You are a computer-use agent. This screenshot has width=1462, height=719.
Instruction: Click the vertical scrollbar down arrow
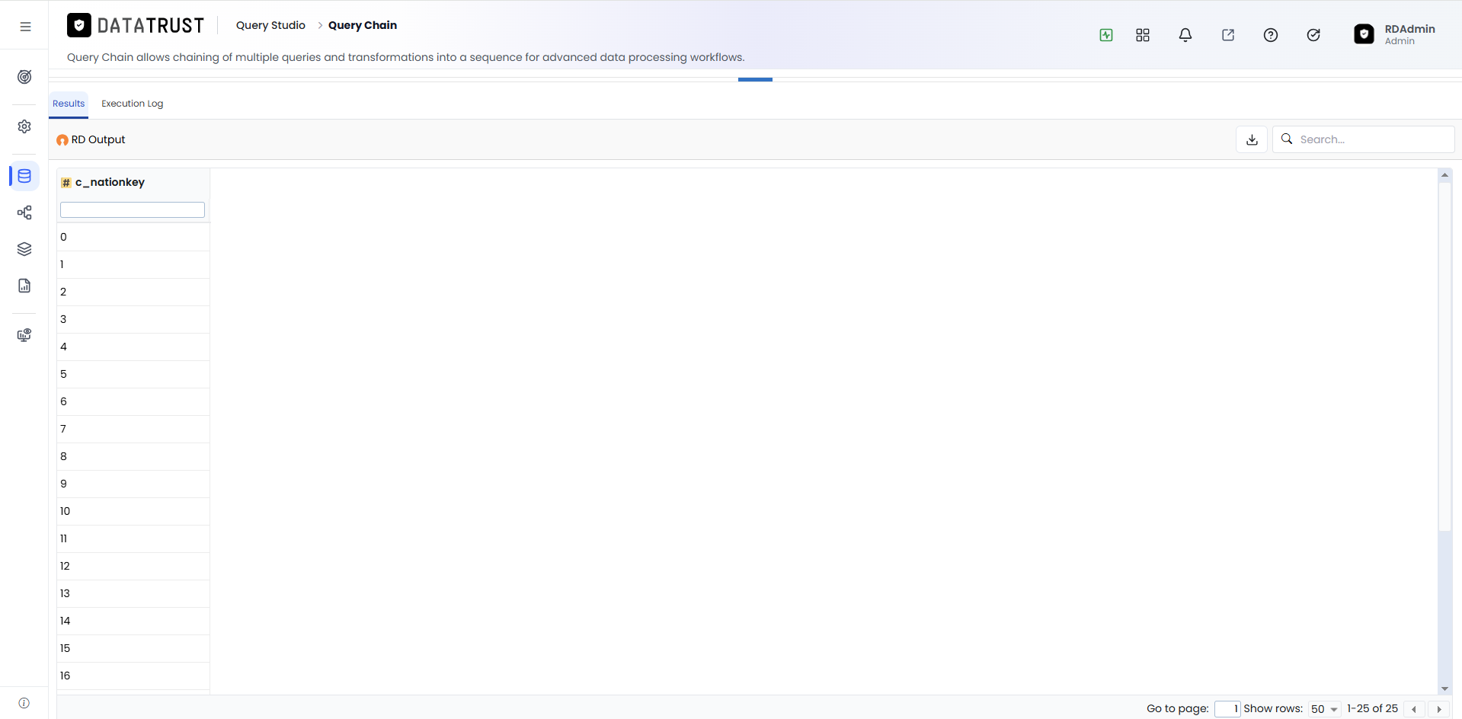1444,689
